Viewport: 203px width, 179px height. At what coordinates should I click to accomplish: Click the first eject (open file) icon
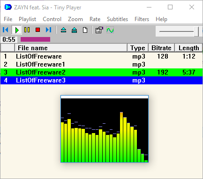pyautogui.click(x=63, y=30)
